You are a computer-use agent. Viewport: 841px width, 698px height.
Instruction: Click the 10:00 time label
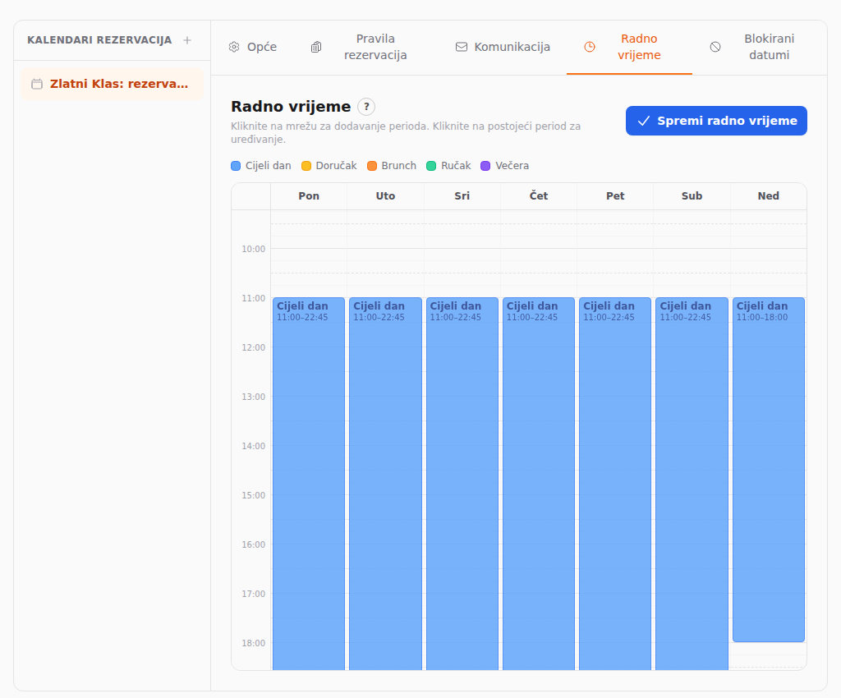pyautogui.click(x=253, y=249)
